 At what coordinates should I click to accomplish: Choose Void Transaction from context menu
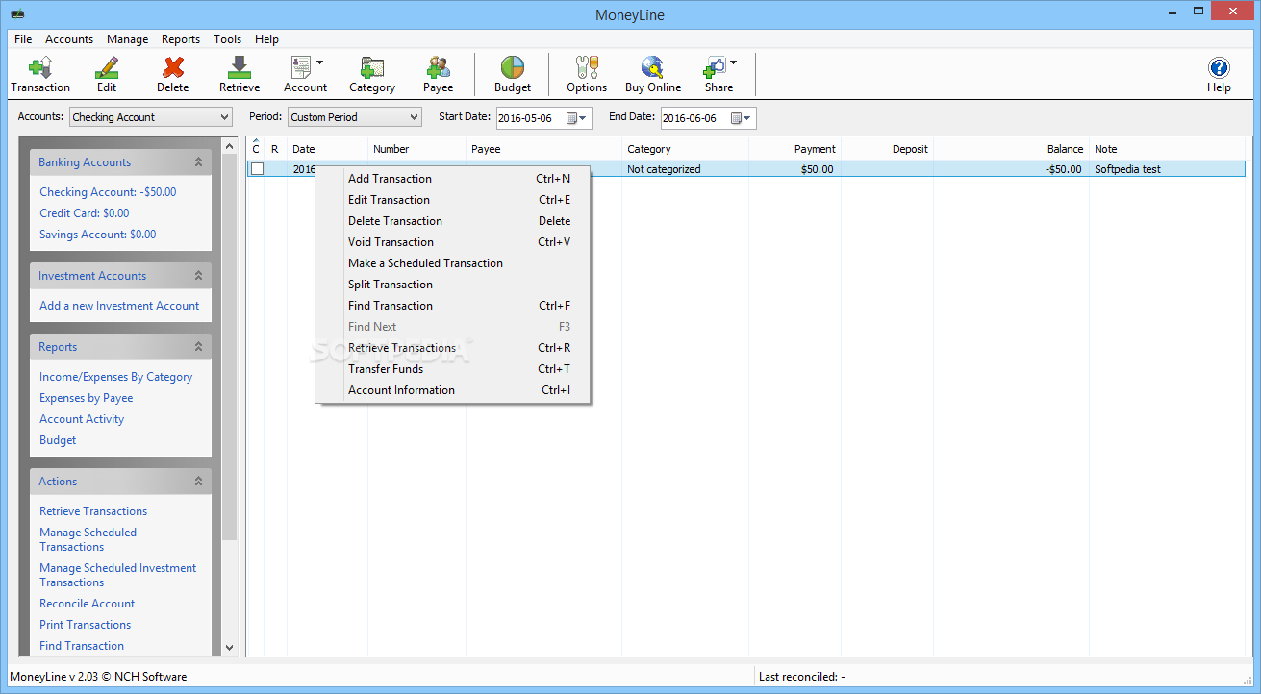(453, 242)
